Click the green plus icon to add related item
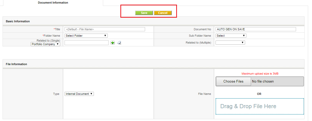 click(113, 43)
